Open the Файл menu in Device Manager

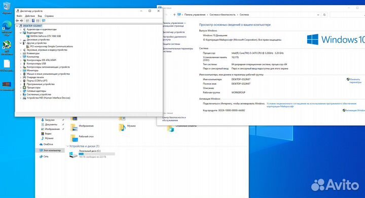coord(19,16)
